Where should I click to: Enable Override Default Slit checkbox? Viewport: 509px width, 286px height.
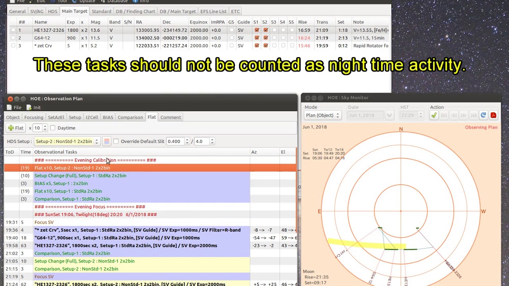pos(116,141)
